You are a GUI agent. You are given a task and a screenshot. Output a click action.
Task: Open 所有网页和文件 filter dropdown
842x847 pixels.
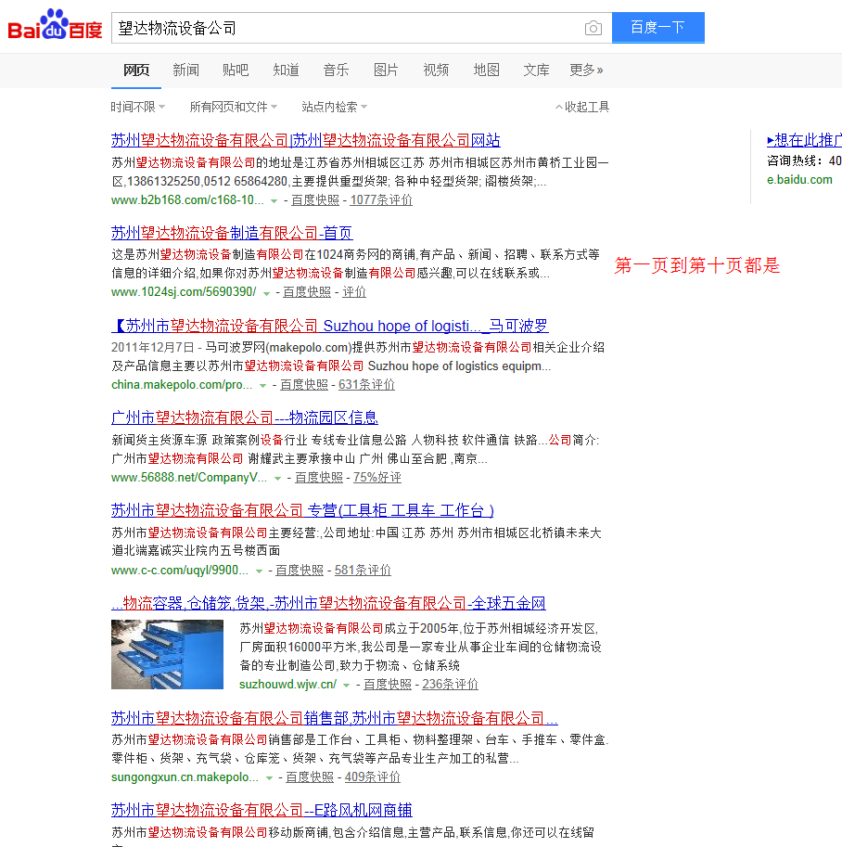point(234,107)
